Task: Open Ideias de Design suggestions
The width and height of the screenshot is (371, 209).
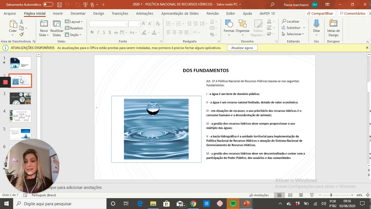Action: point(333,28)
